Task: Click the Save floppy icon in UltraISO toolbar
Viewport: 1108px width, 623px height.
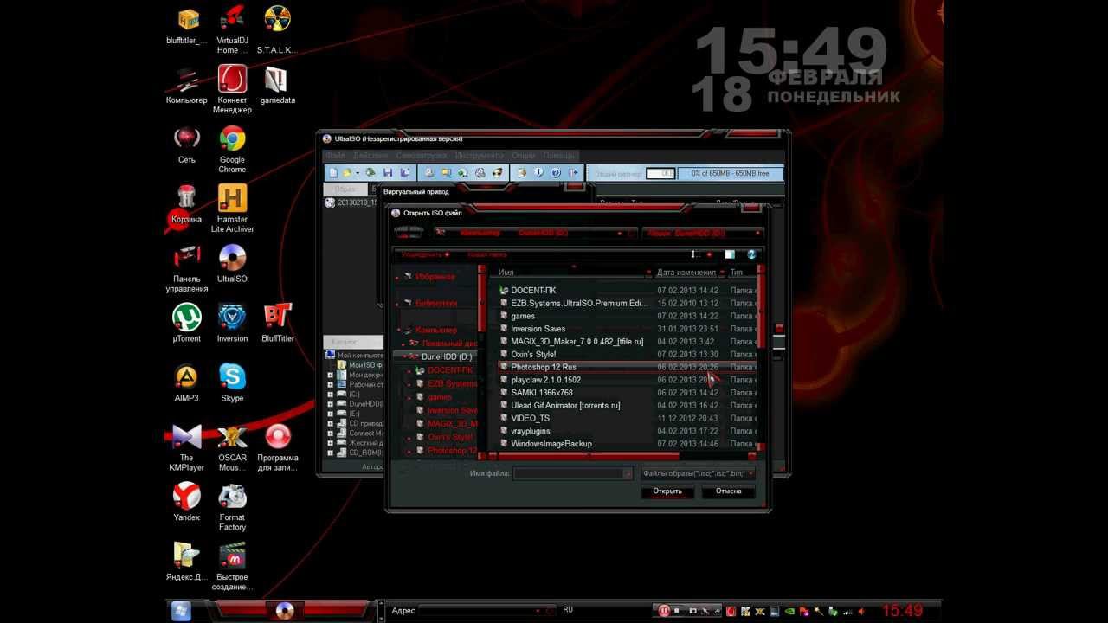Action: point(388,173)
